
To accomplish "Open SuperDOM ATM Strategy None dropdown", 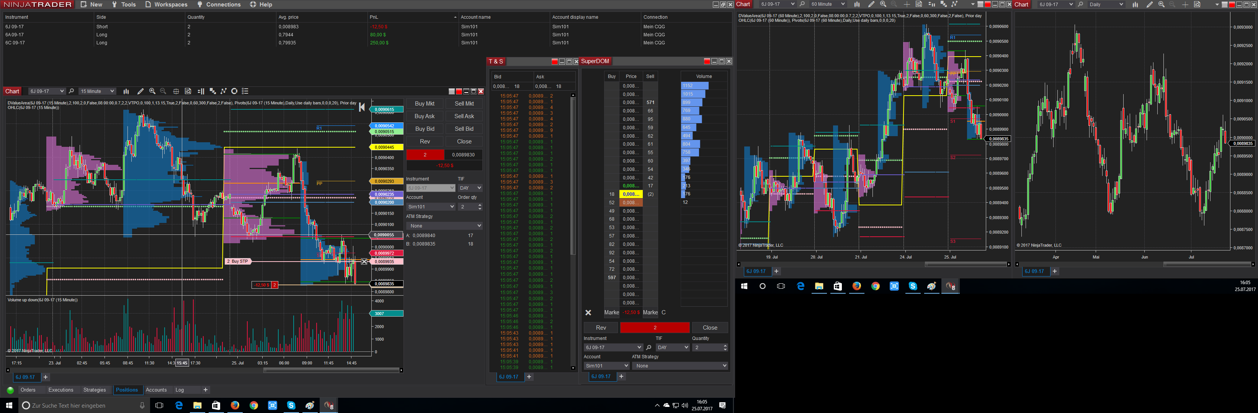I will 680,366.
